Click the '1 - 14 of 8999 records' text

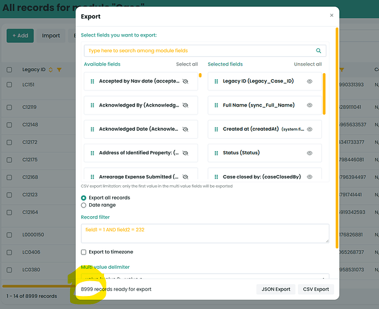[32, 296]
